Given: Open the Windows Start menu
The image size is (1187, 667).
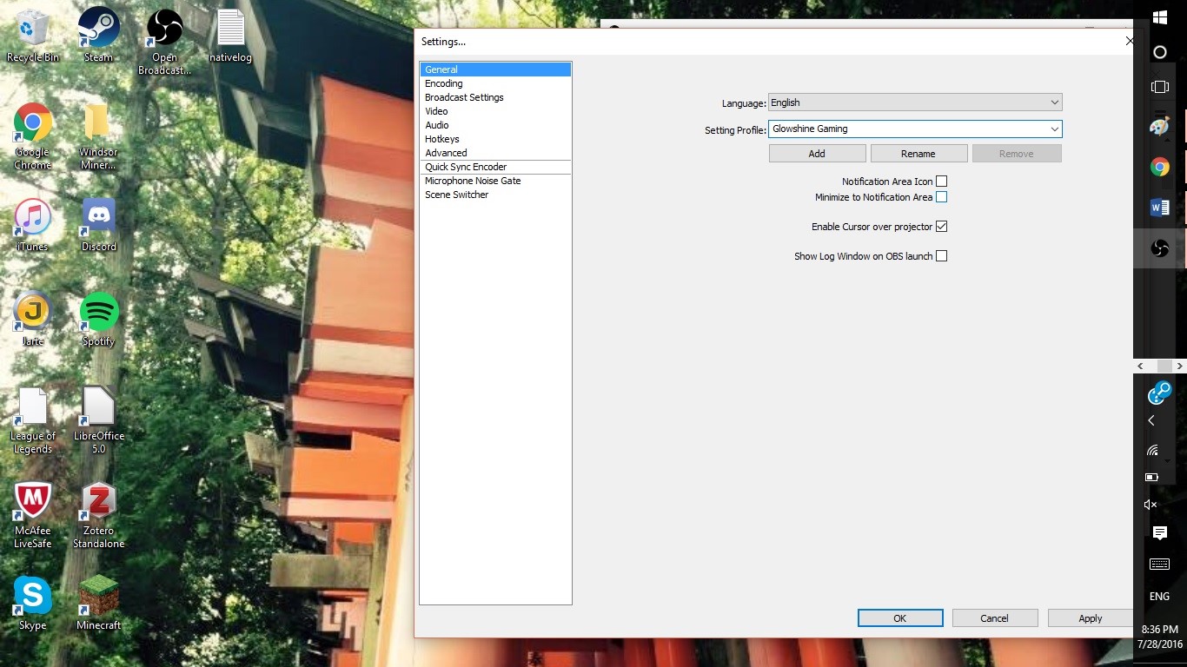Looking at the screenshot, I should coord(1159,17).
